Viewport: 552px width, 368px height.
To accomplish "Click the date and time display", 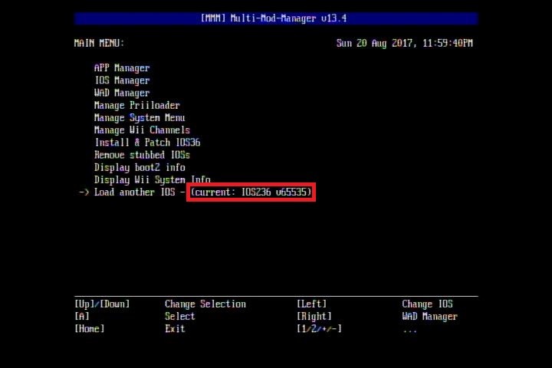I will point(405,43).
